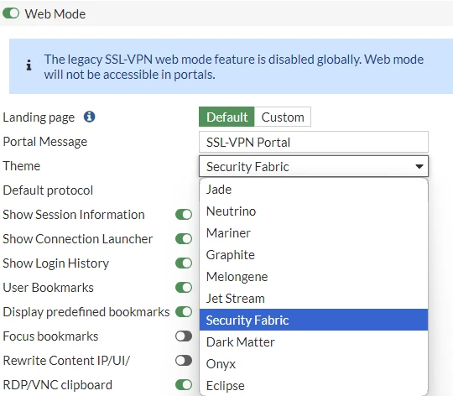Select highlighted Security Fabric theme option
The height and width of the screenshot is (396, 453).
pos(314,320)
